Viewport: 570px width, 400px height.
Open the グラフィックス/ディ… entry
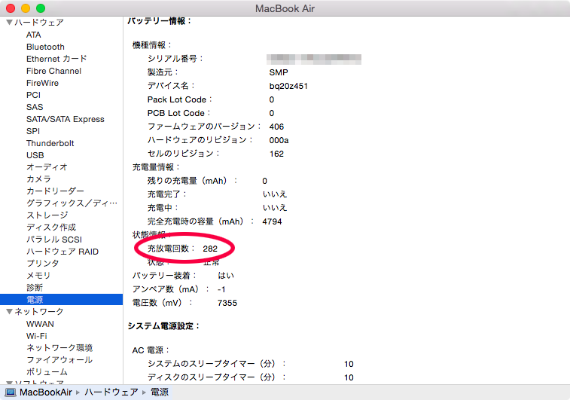(x=72, y=203)
